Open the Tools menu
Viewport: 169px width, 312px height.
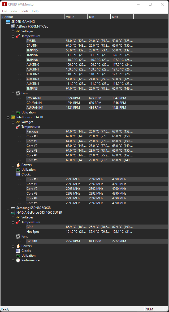pyautogui.click(x=25, y=11)
